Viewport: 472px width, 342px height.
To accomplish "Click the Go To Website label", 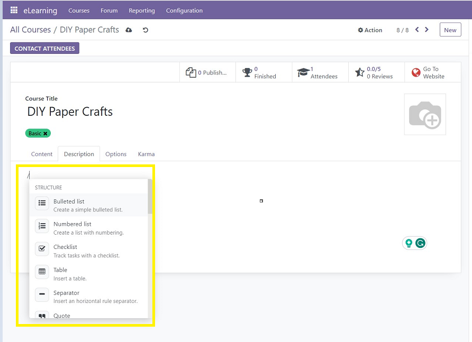I will click(433, 72).
